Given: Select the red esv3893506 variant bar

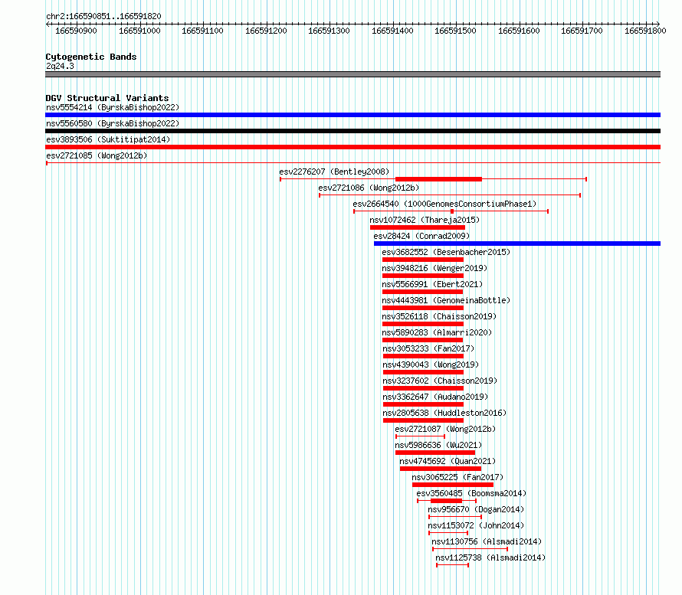Looking at the screenshot, I should (x=352, y=147).
